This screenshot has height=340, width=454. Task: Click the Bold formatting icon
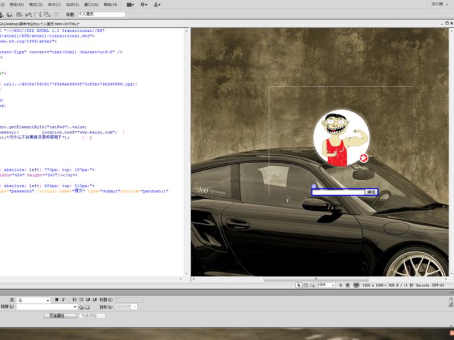[57, 300]
